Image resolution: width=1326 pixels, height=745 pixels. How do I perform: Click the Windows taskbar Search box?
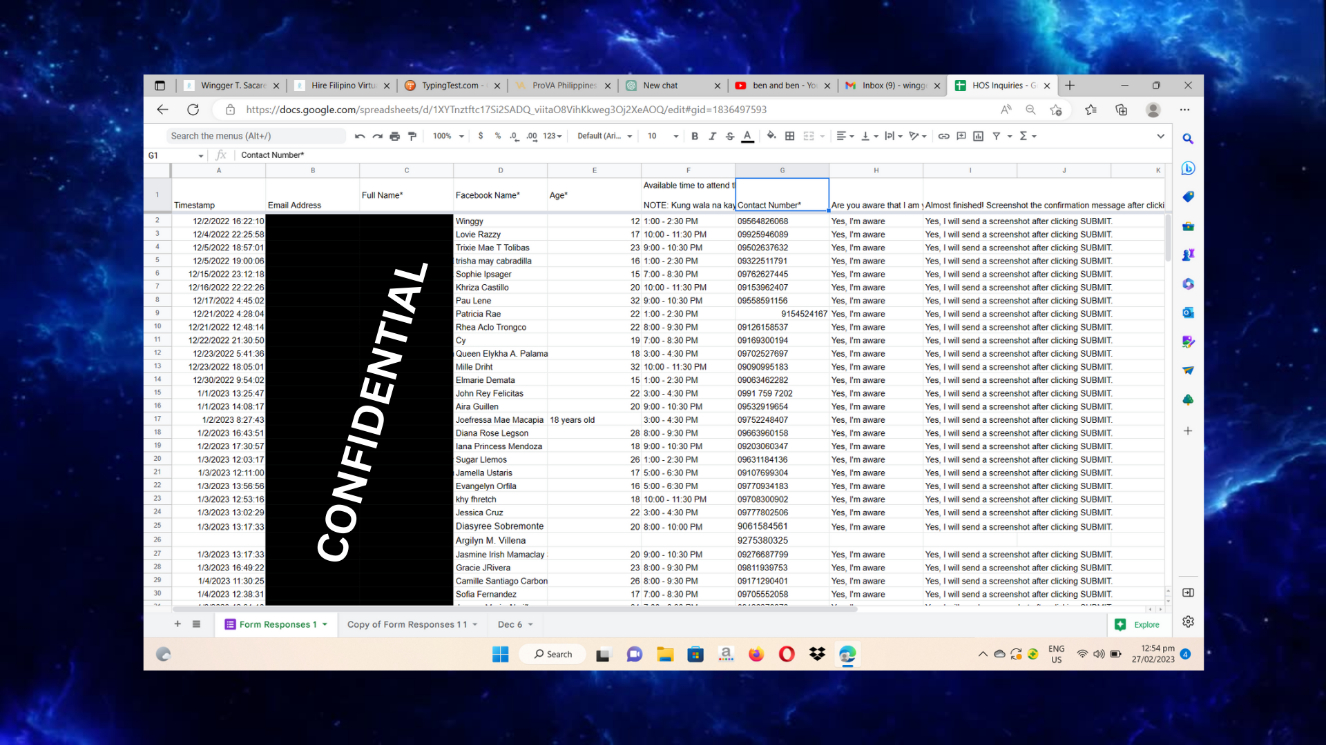pos(553,654)
